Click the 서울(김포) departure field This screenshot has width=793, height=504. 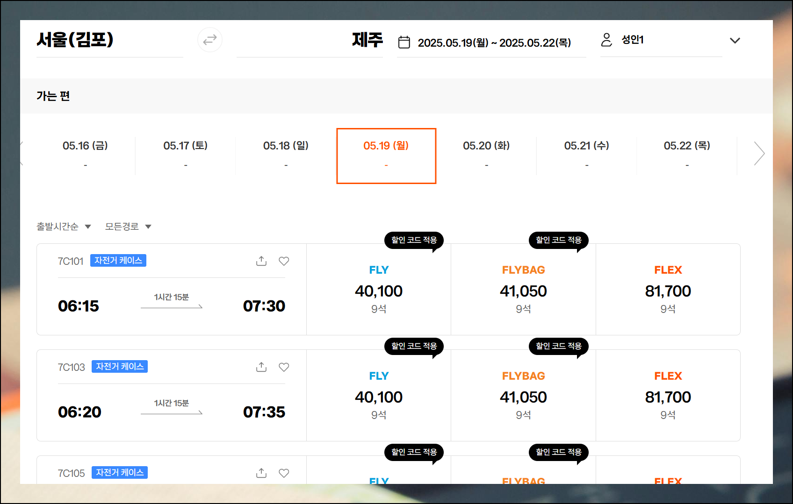(109, 40)
